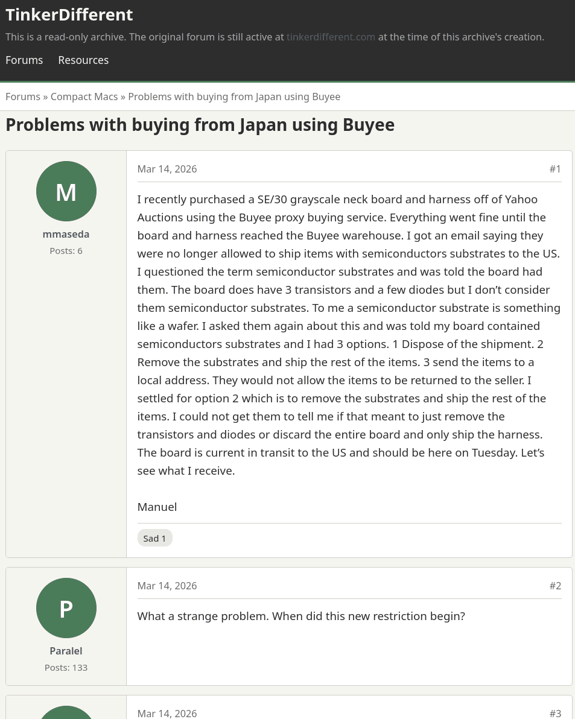Click the green P avatar of Paralel

(66, 608)
